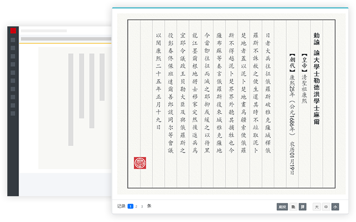
Task: Click the text column starting 日者大兵
Action: [x=268, y=93]
